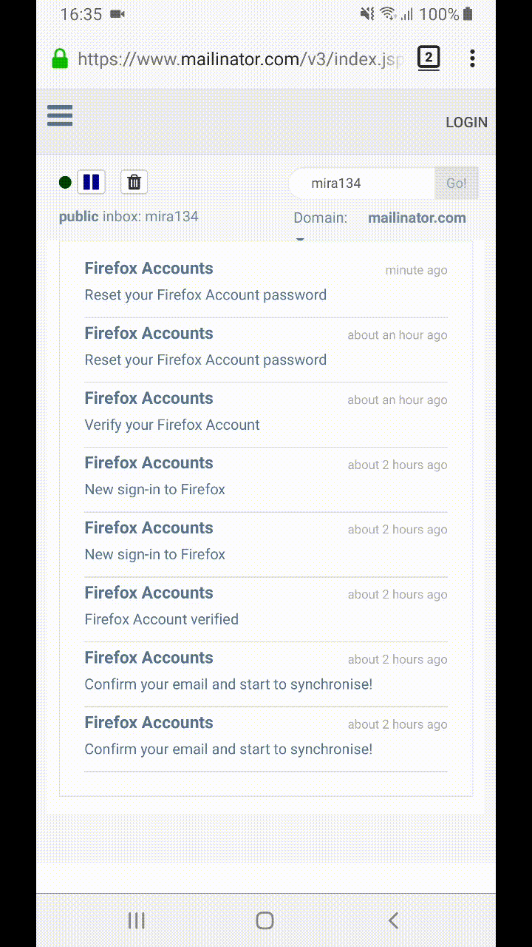Click the LOGIN link
The image size is (532, 947).
coord(466,122)
